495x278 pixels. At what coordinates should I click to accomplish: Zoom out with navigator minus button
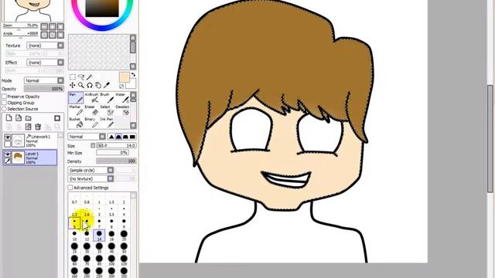45,26
